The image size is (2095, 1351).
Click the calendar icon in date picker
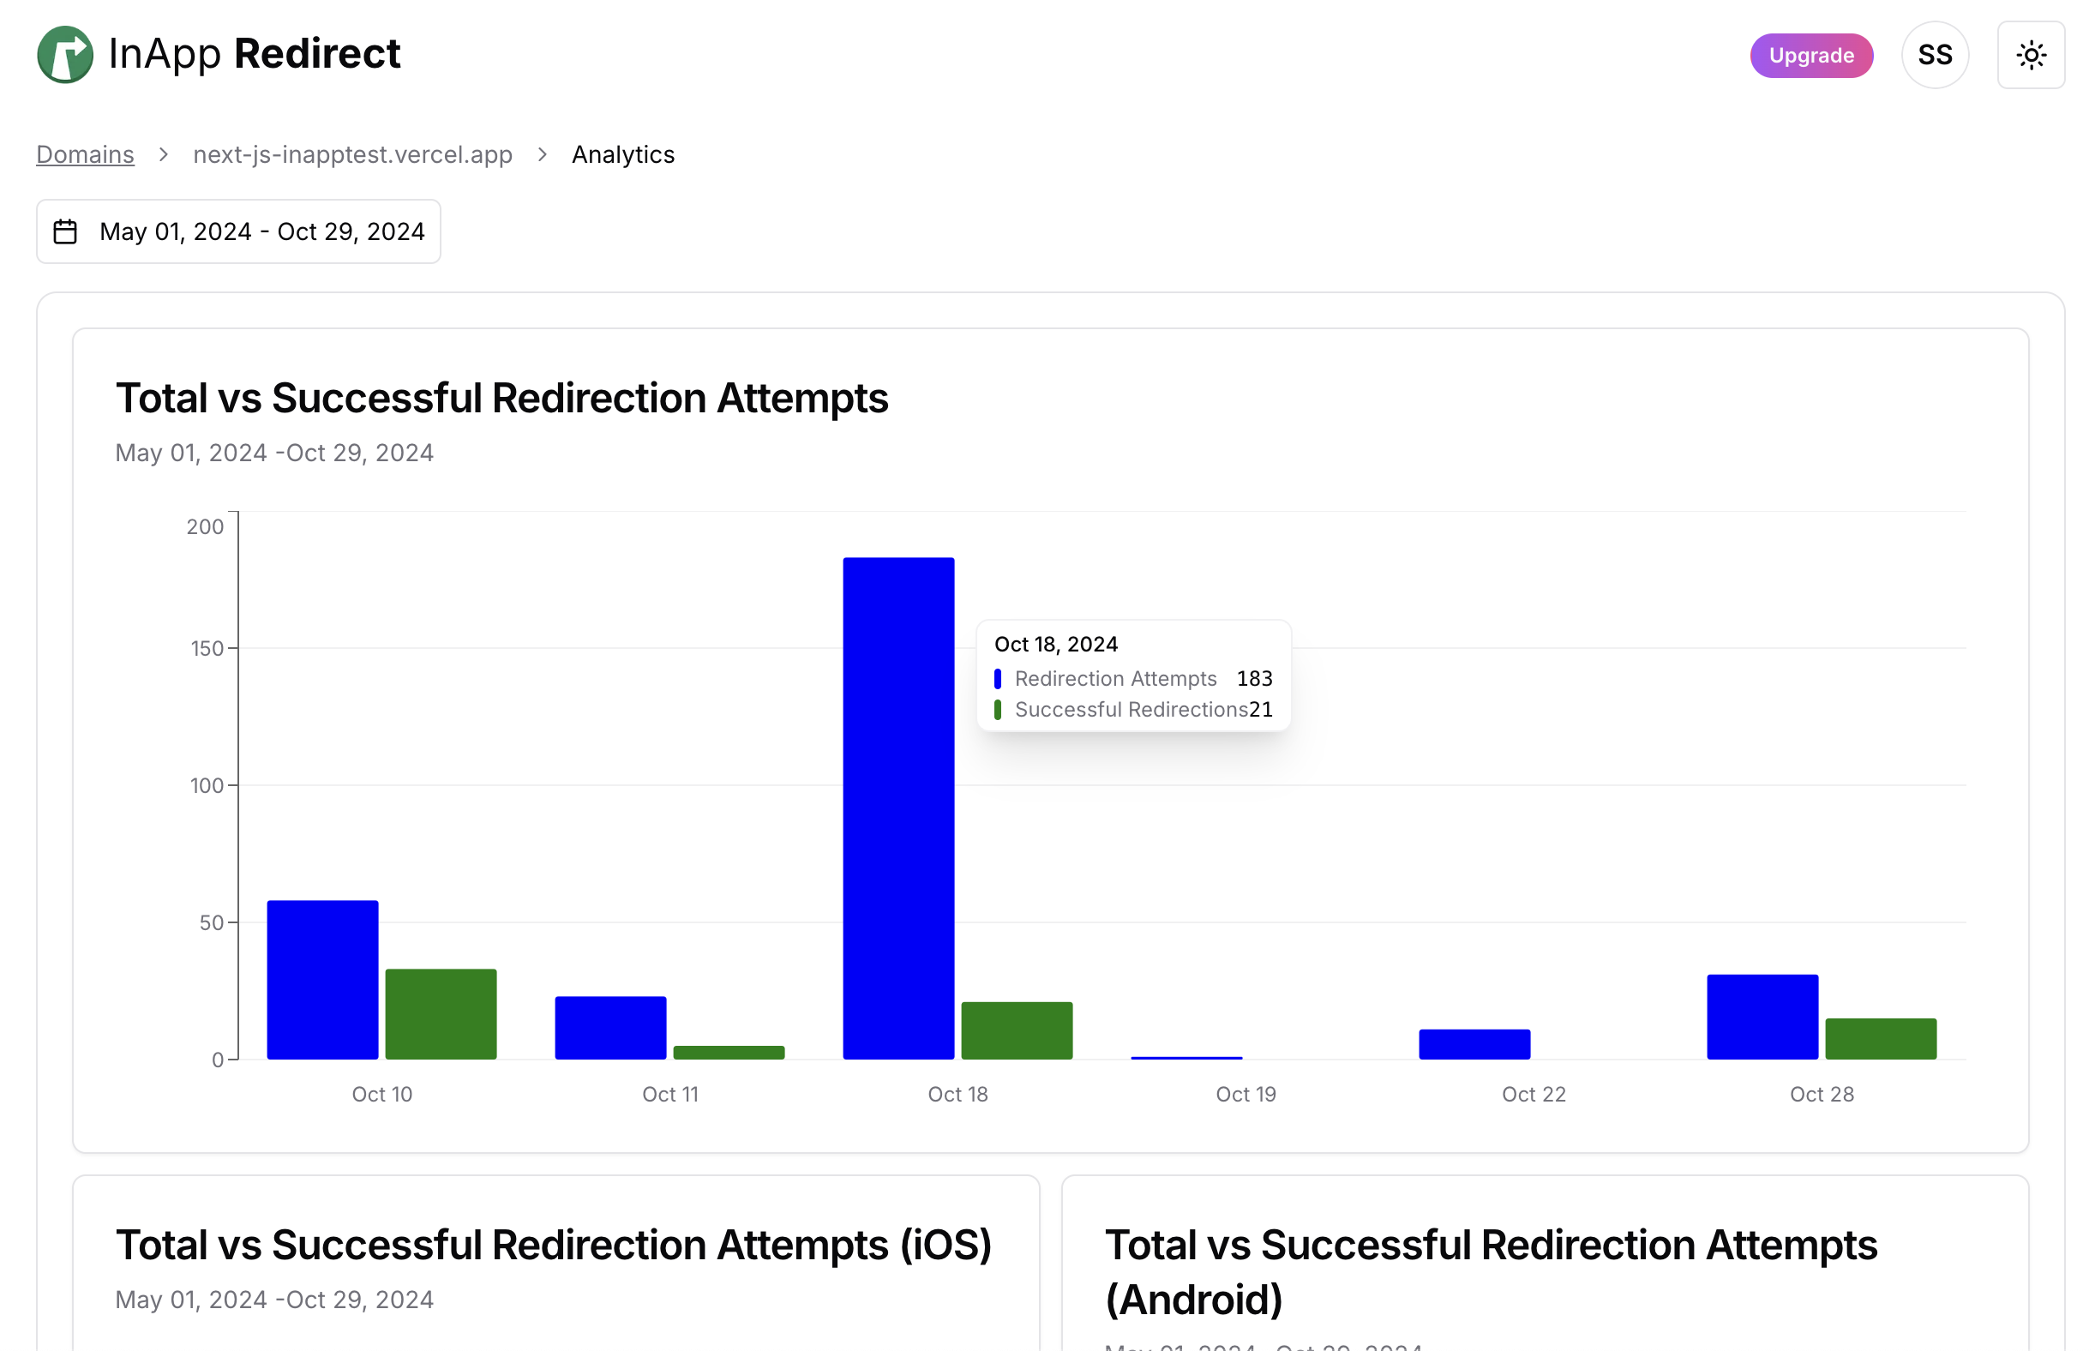coord(66,231)
